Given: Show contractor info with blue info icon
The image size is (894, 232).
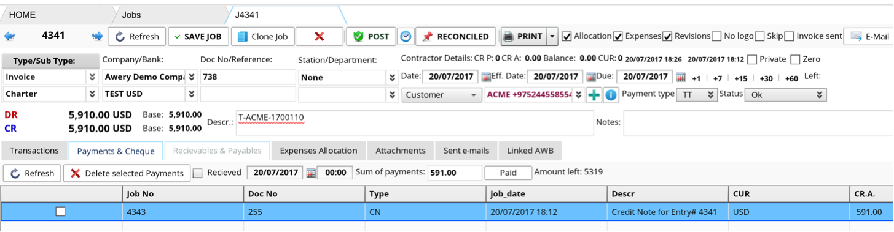Looking at the screenshot, I should 610,95.
